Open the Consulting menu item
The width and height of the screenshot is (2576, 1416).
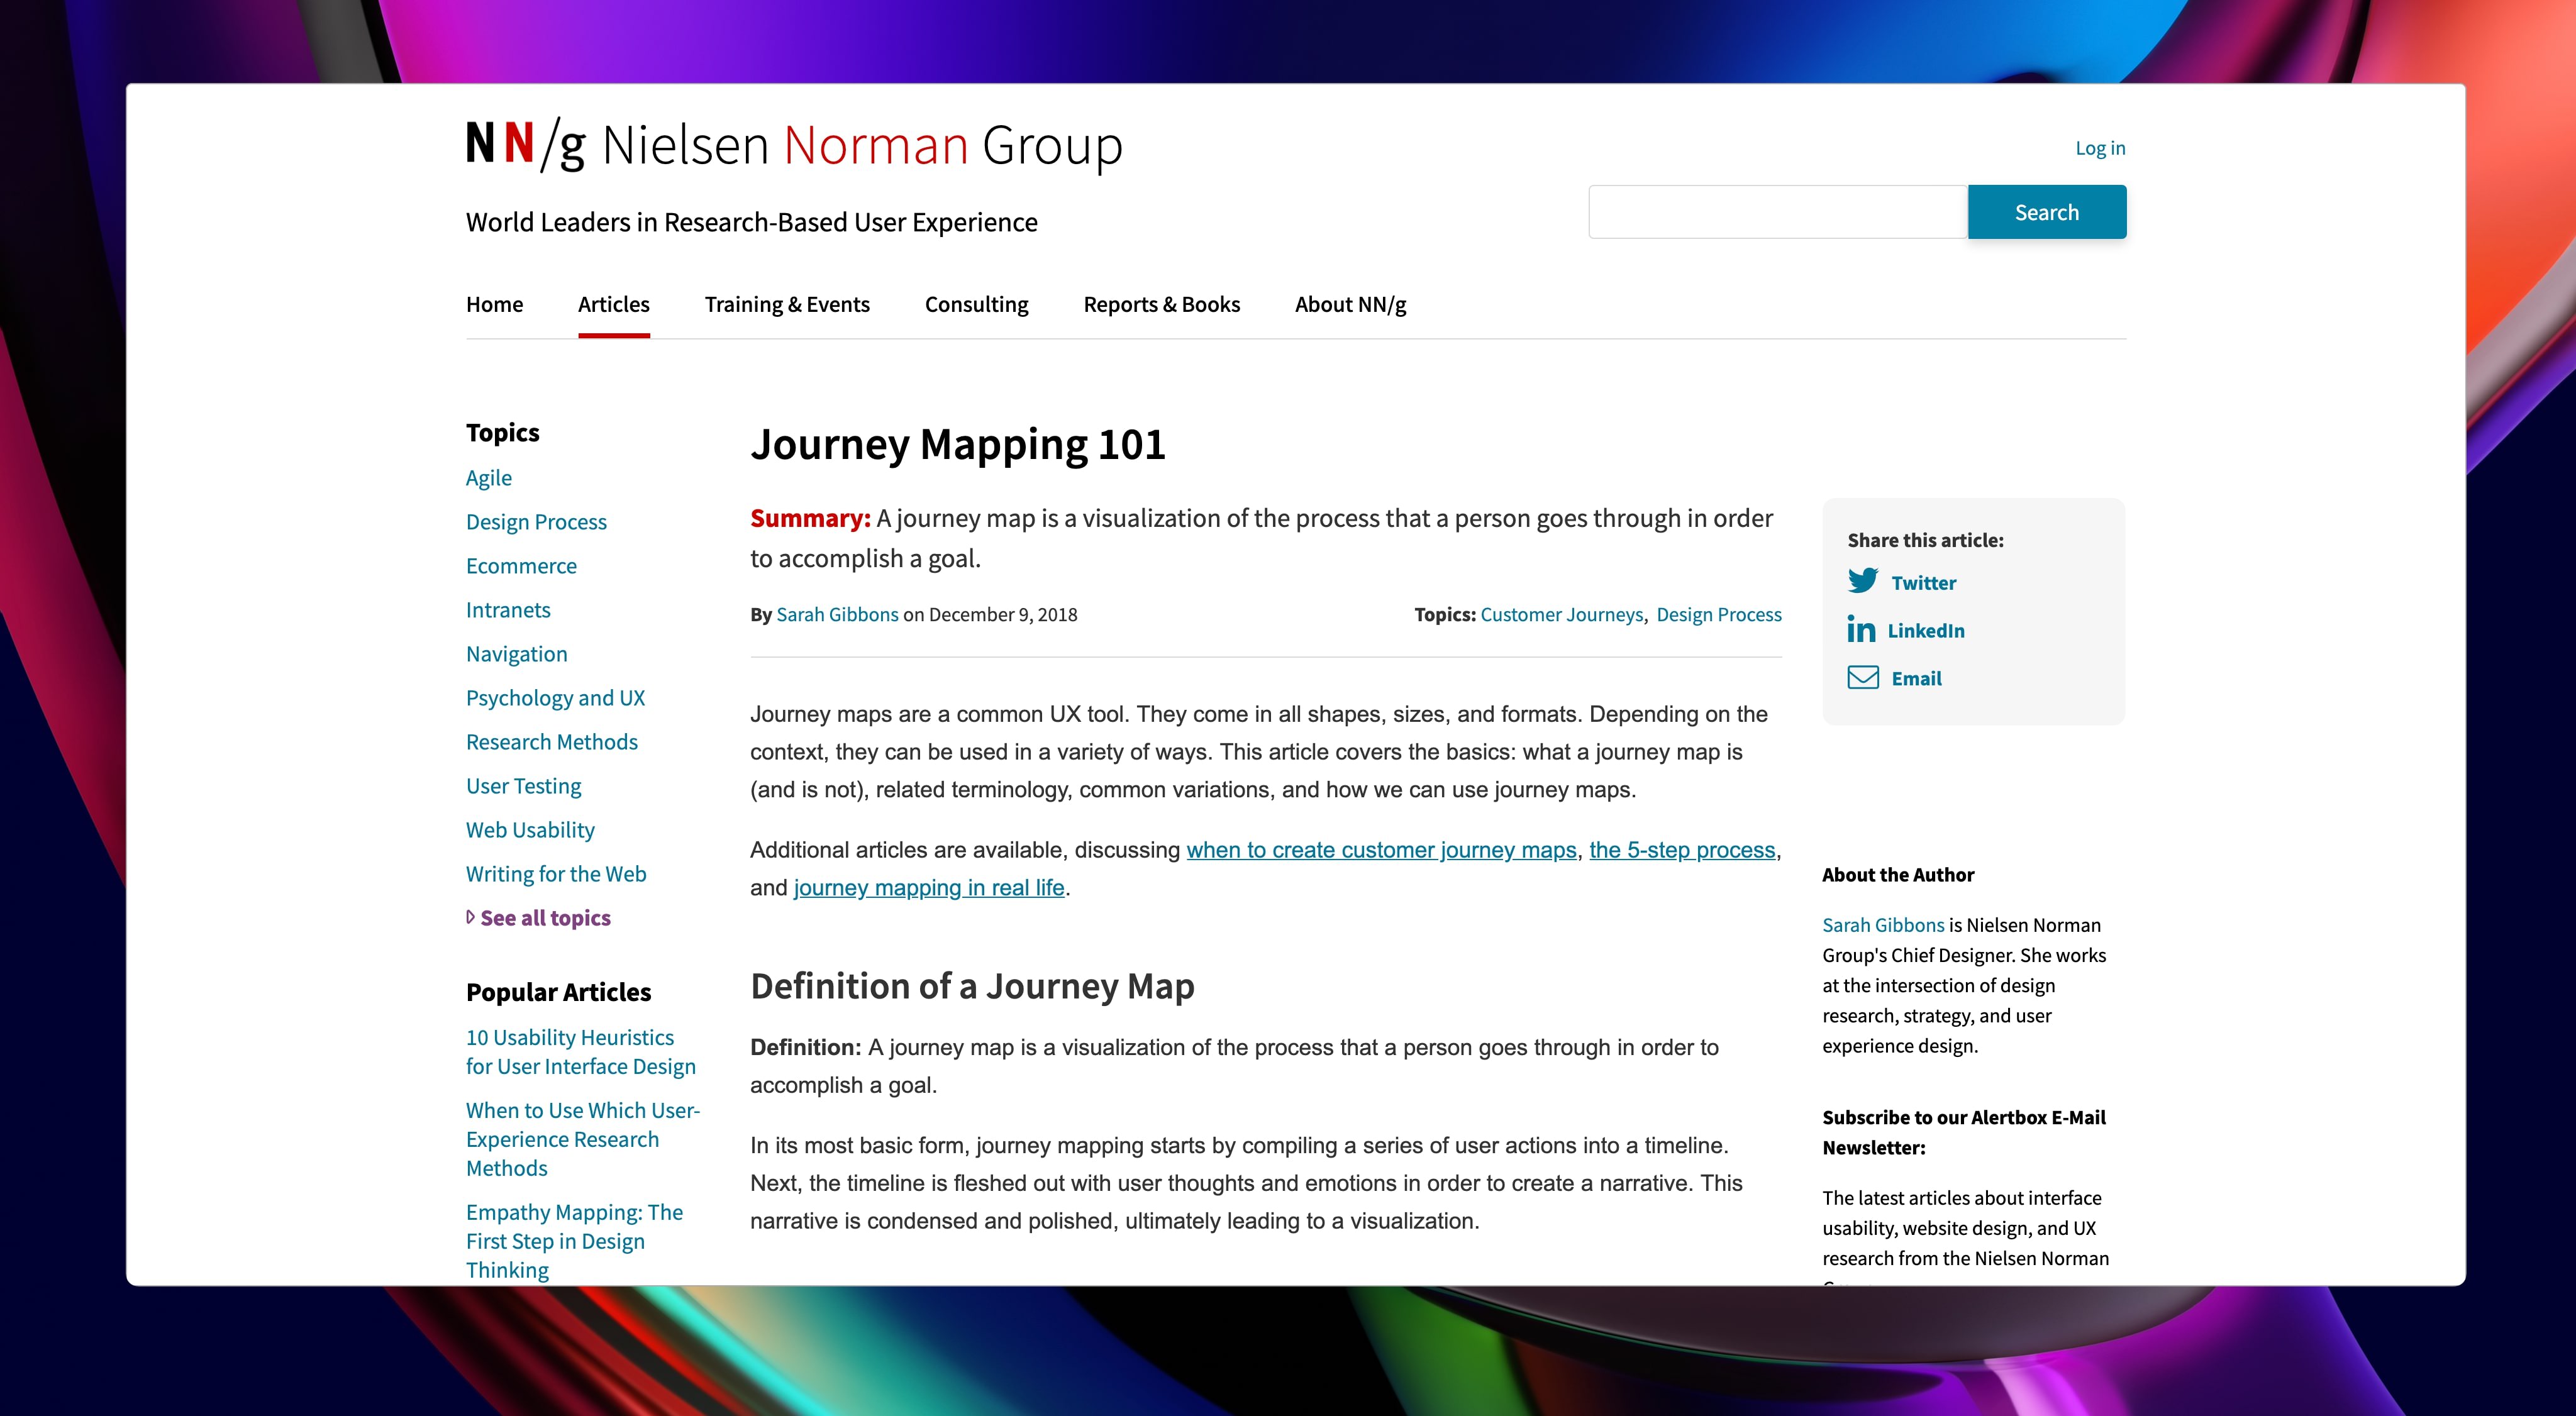point(976,304)
